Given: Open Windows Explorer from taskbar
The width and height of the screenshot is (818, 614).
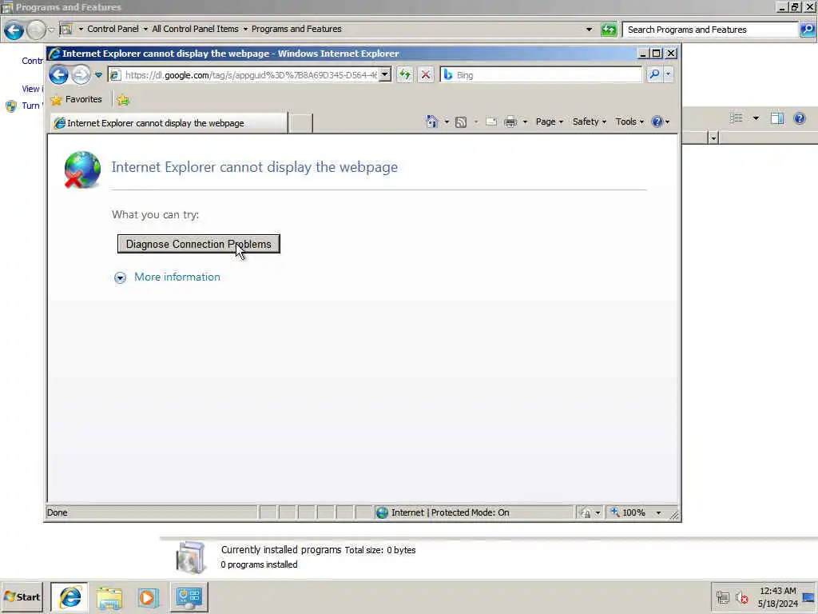Looking at the screenshot, I should pyautogui.click(x=109, y=597).
